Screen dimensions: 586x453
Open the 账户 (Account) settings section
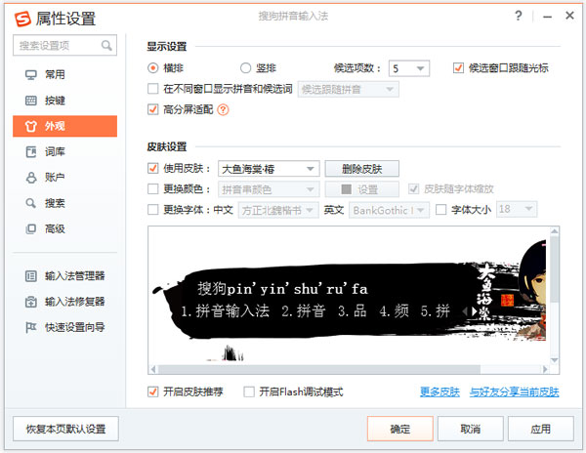(55, 177)
